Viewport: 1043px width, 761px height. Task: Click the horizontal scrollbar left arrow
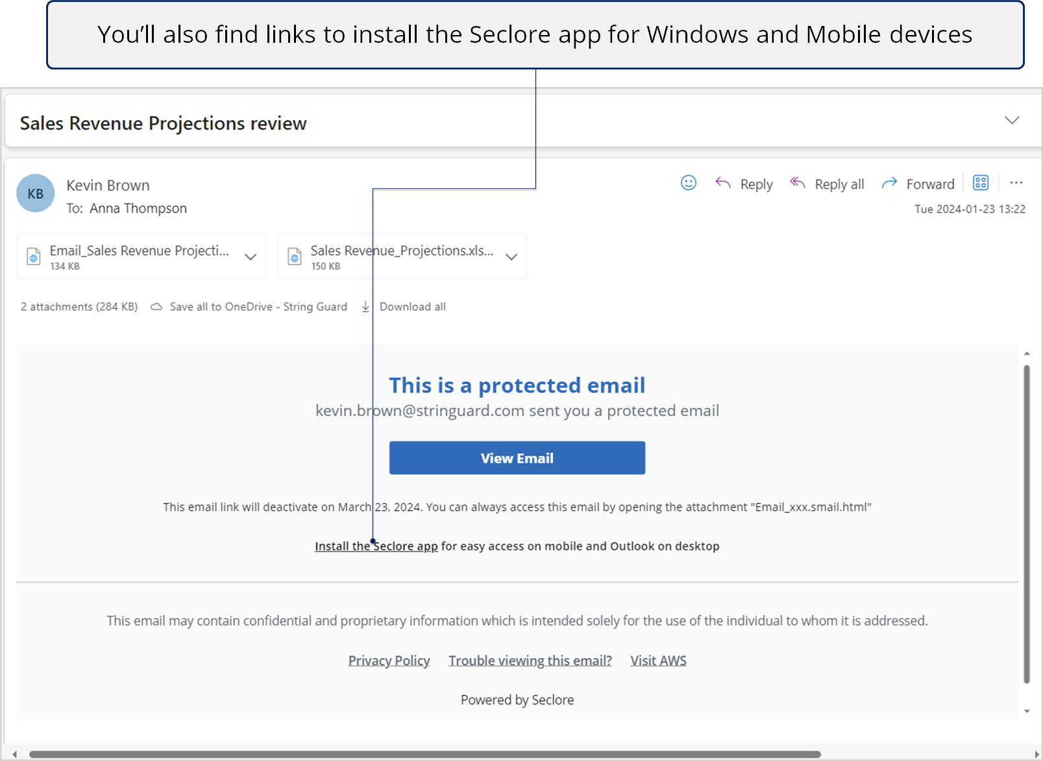tap(14, 755)
